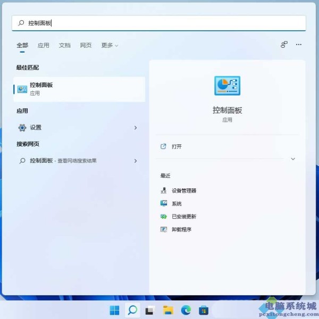Open the search account/feedback icon
This screenshot has width=319, height=319.
tap(284, 45)
